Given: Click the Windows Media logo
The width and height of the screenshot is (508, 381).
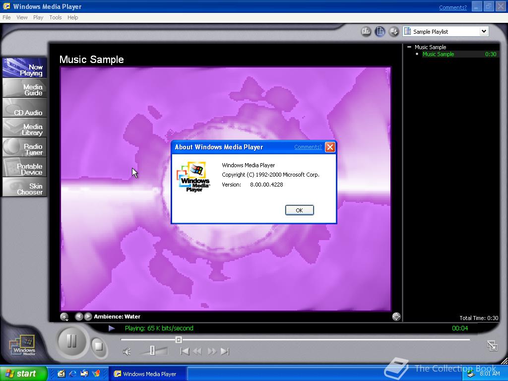Looking at the screenshot, I should coord(23,345).
